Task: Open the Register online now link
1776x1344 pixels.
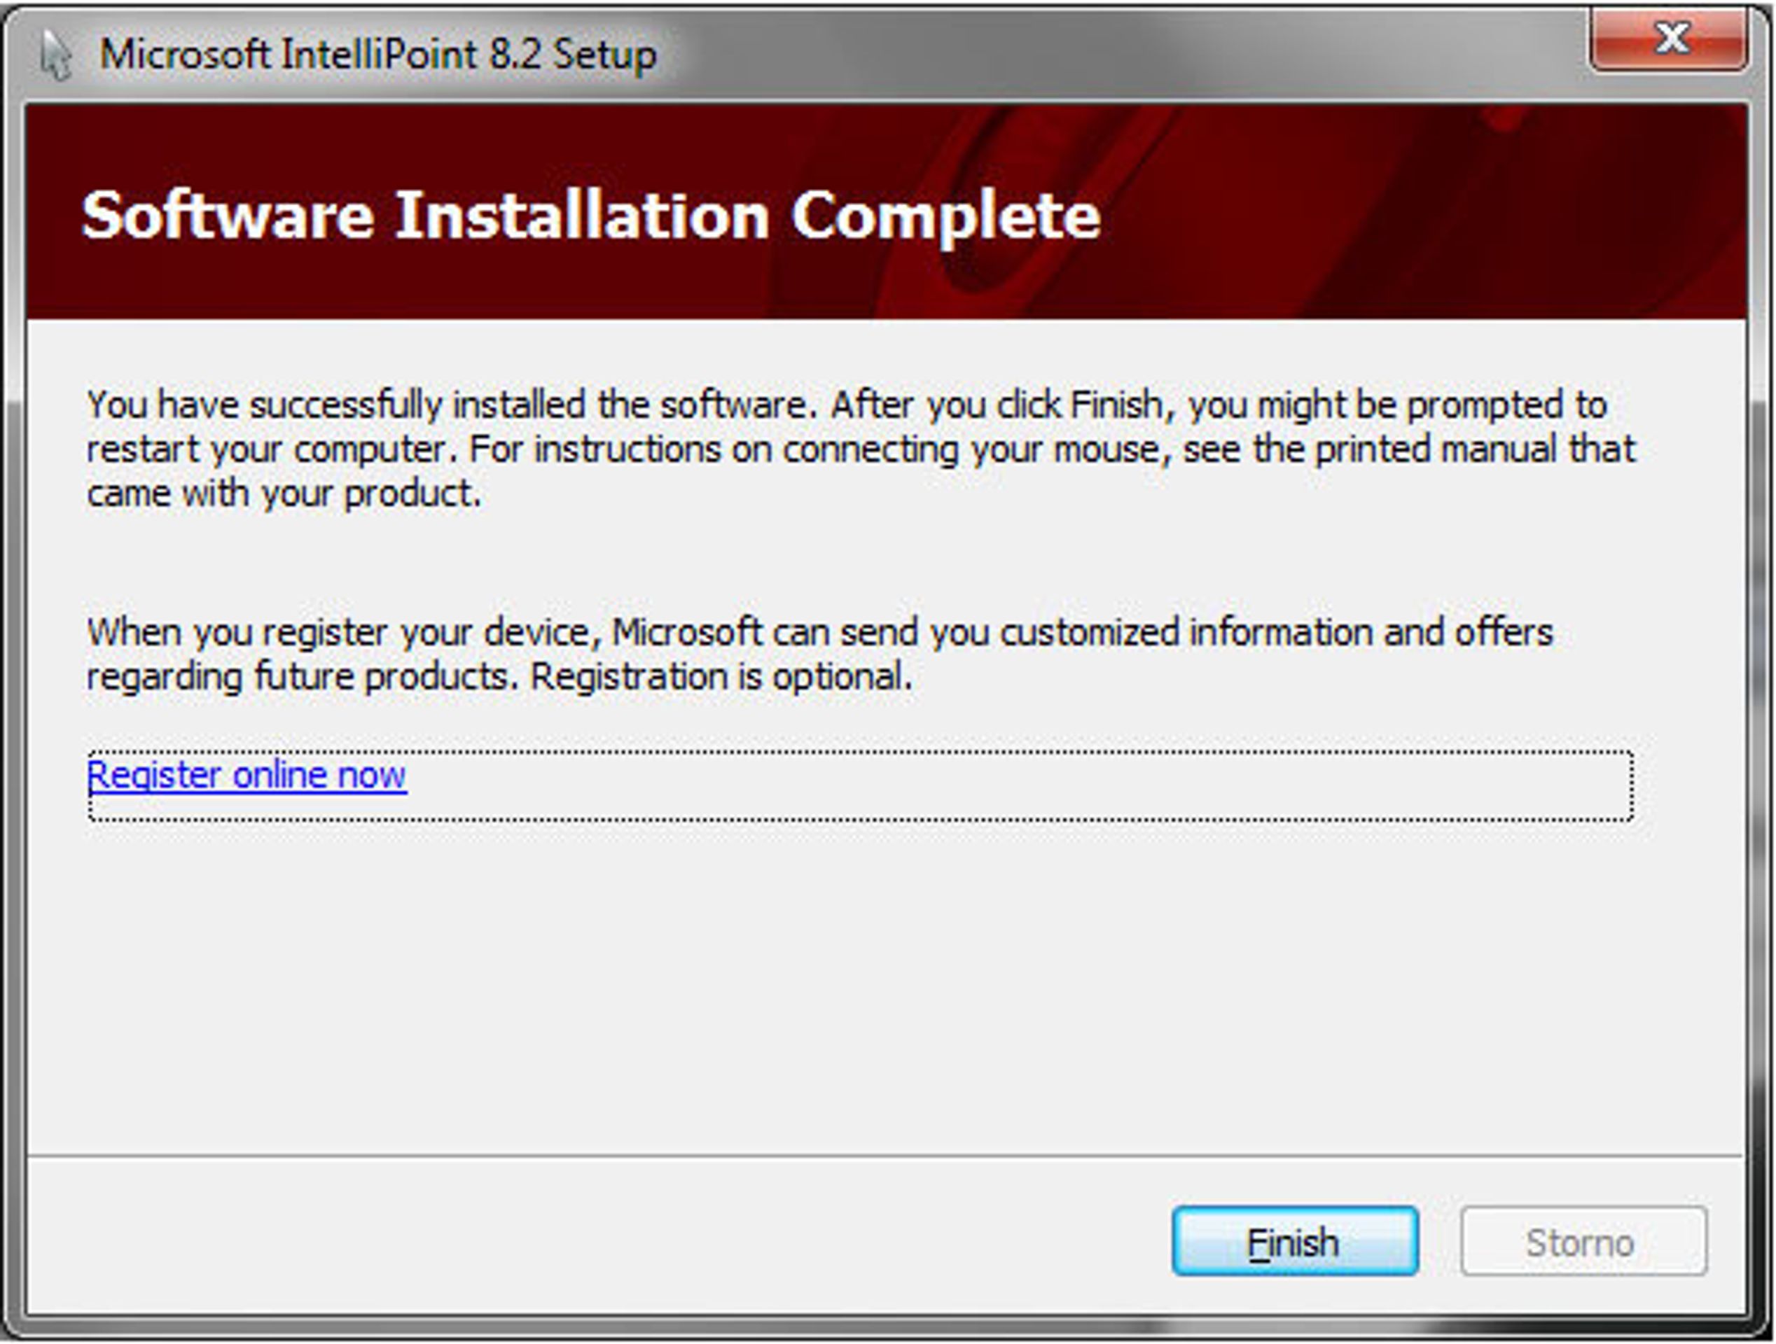Action: 247,775
